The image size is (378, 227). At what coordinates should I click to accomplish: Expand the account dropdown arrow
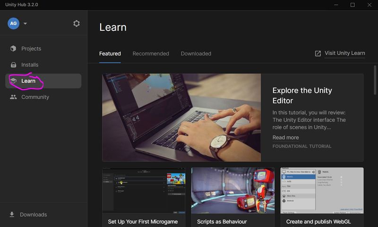click(26, 24)
